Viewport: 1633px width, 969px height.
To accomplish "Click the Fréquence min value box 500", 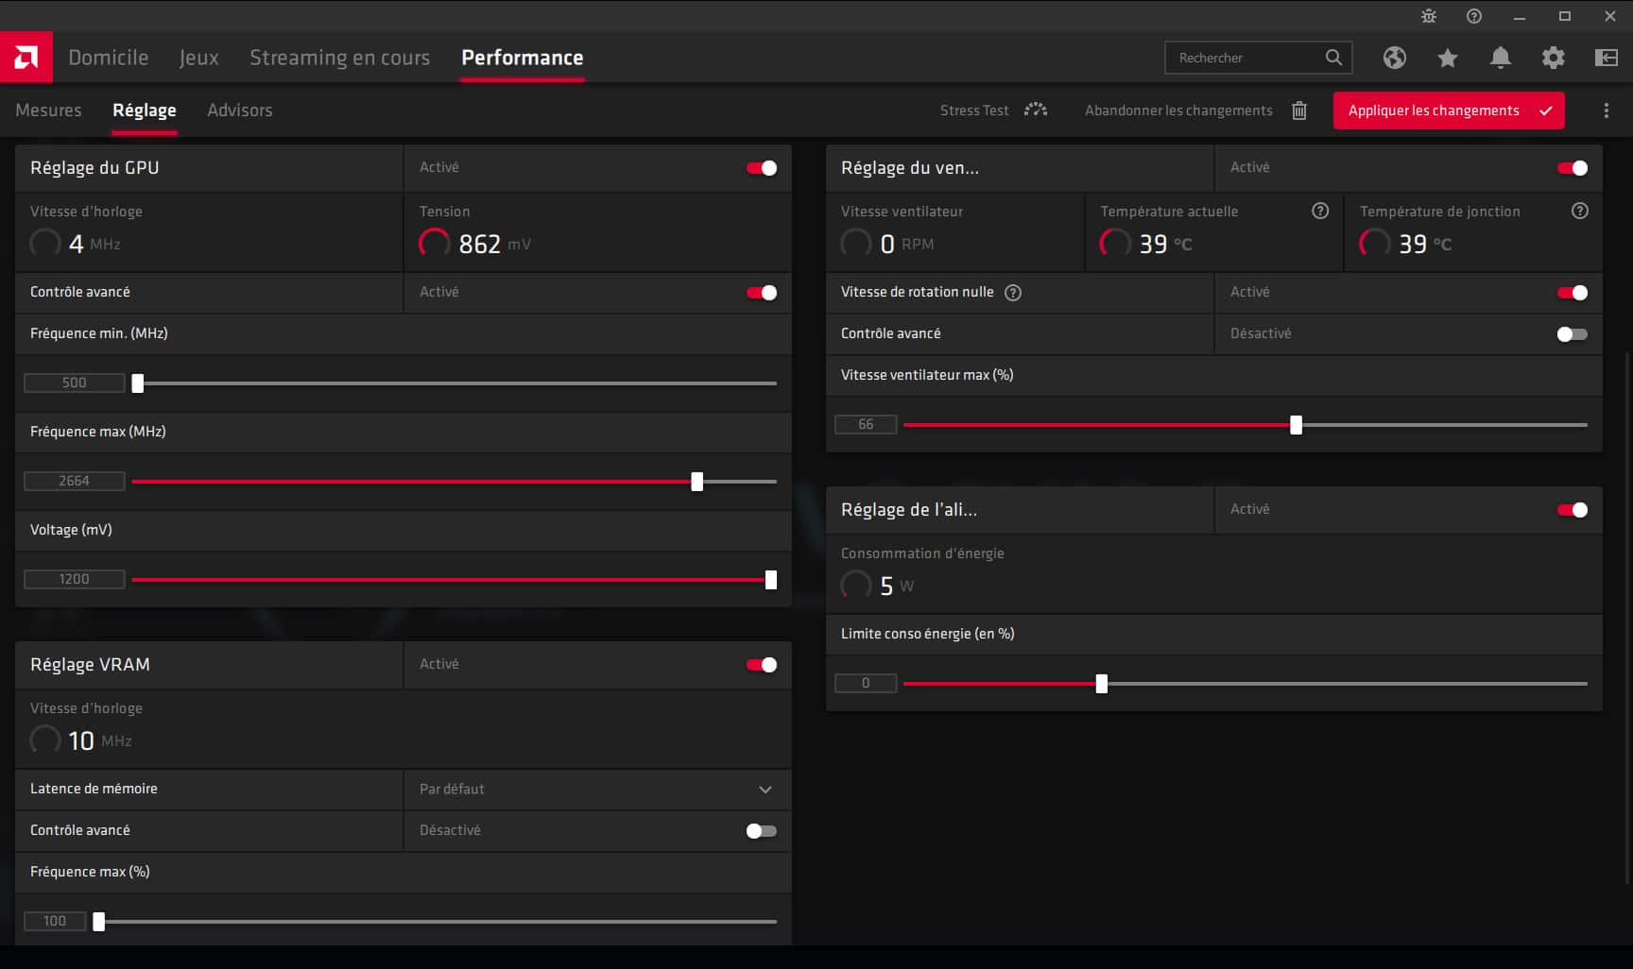I will point(75,382).
